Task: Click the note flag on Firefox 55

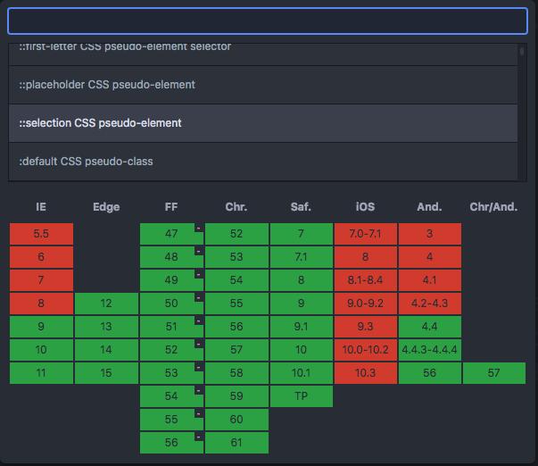Action: pos(199,413)
